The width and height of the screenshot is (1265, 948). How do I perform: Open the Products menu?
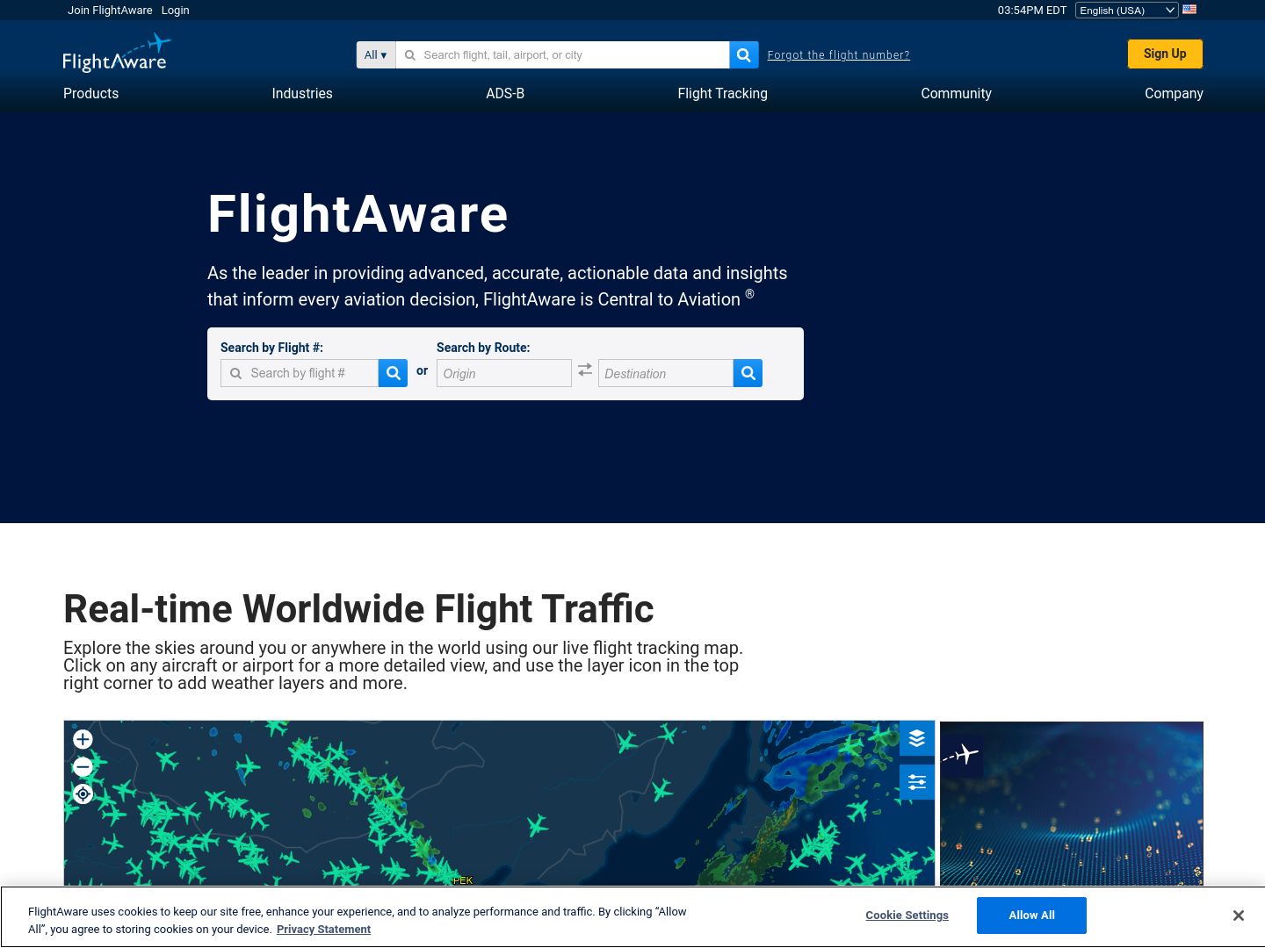(x=90, y=93)
